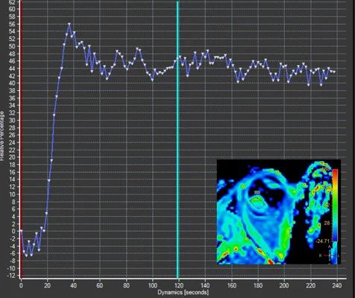Click the 240 tick label on the time axis
355x298 pixels.
coord(337,285)
